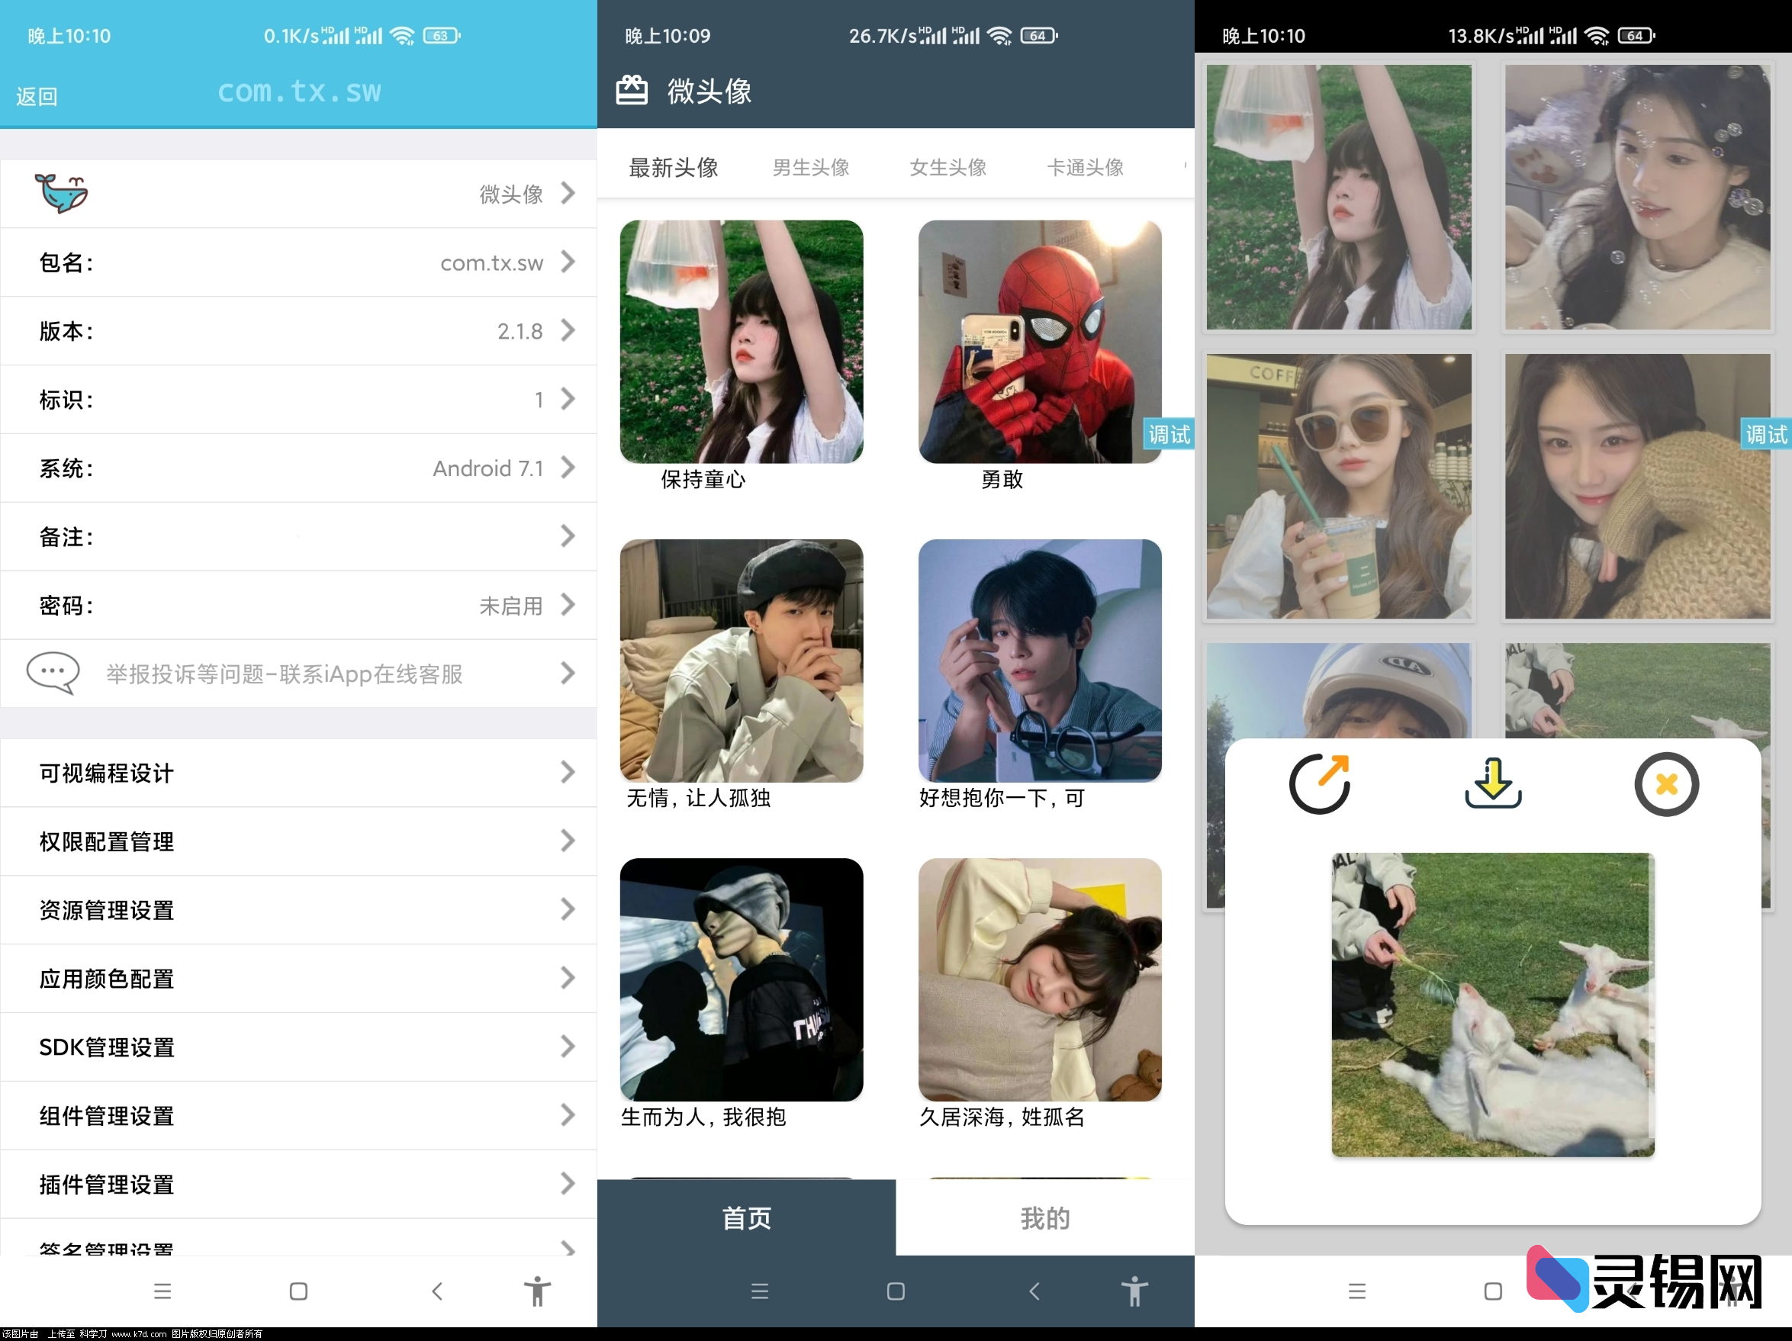Tap the accessibility figure icon in navigation bar
This screenshot has width=1792, height=1341.
tap(537, 1291)
